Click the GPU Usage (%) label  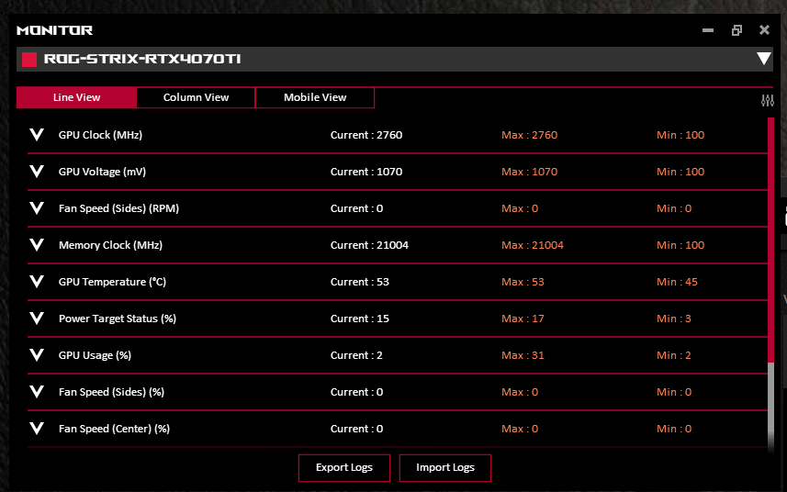[95, 355]
